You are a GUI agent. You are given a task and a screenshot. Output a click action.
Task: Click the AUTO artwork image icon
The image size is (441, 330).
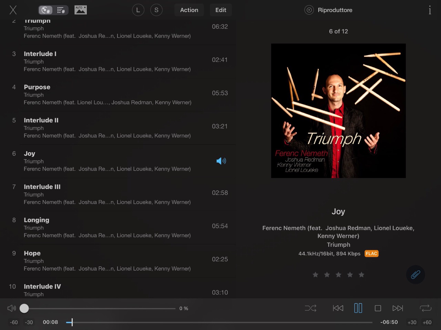tap(81, 10)
